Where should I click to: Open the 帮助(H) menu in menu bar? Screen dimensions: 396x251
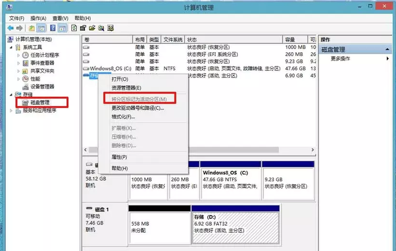(83, 18)
